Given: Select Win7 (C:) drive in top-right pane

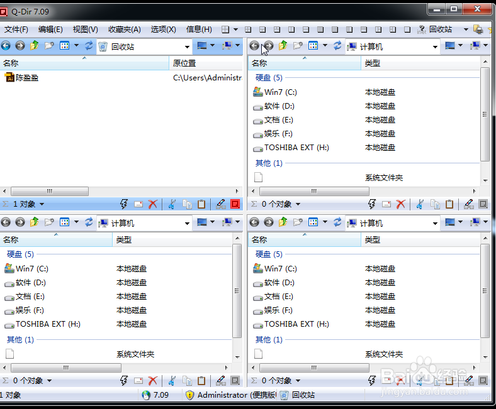Looking at the screenshot, I should coord(275,92).
